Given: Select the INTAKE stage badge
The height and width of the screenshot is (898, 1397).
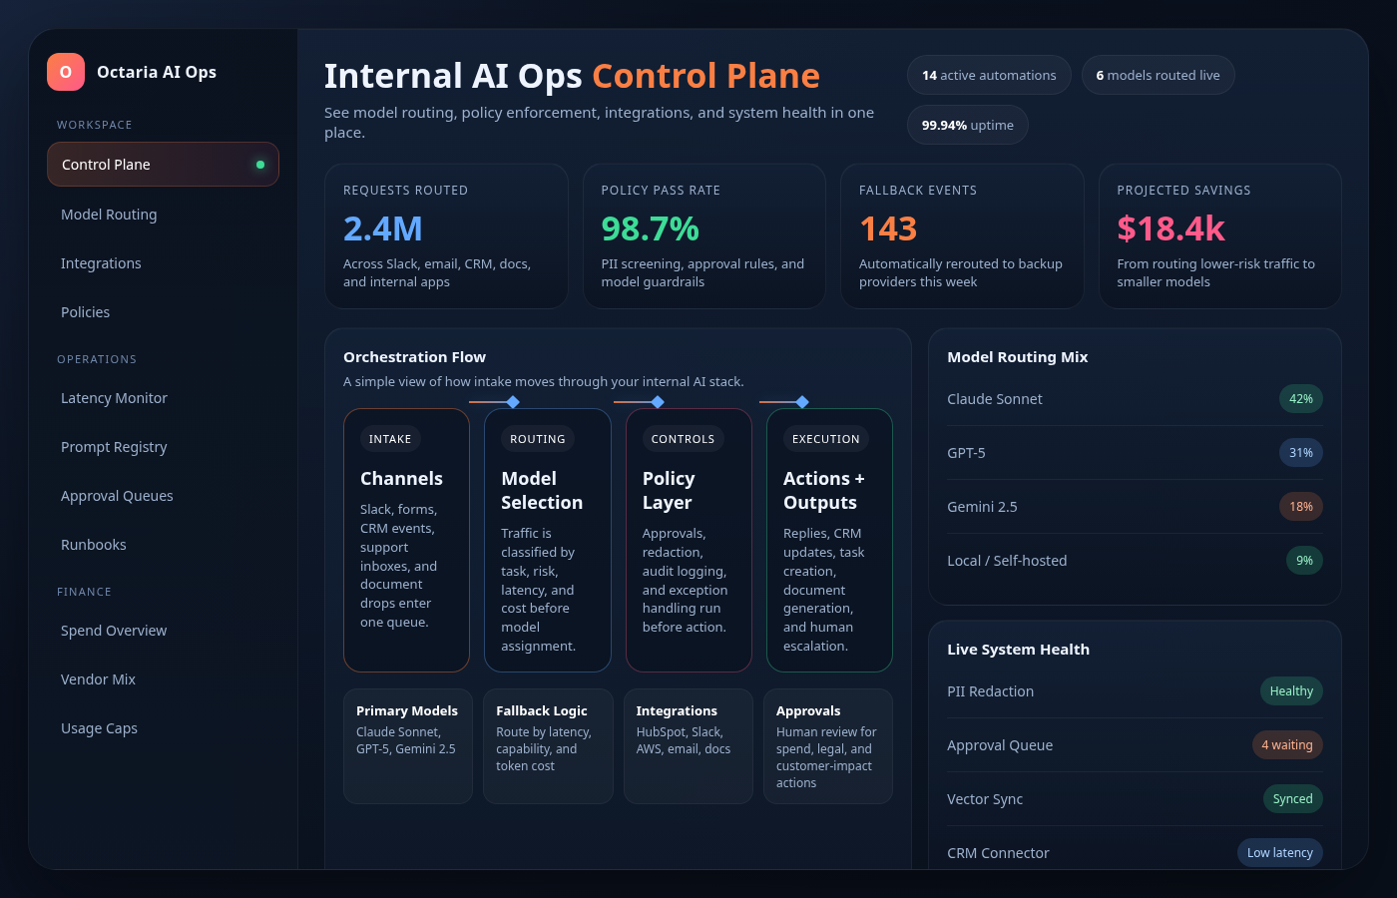Looking at the screenshot, I should click(390, 439).
